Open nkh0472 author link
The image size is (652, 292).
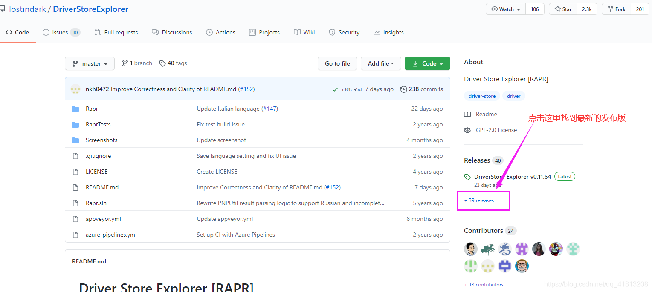pyautogui.click(x=97, y=89)
